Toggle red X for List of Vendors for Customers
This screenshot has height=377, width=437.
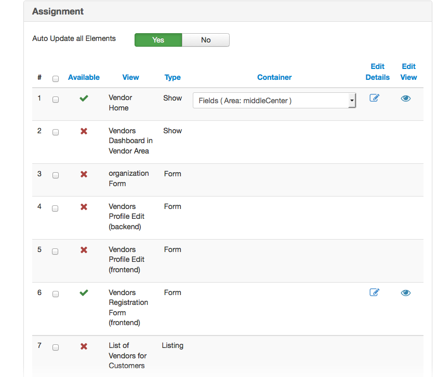coord(84,346)
